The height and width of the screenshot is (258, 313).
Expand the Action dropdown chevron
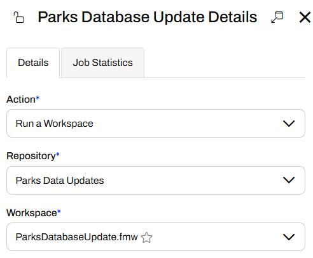[289, 124]
